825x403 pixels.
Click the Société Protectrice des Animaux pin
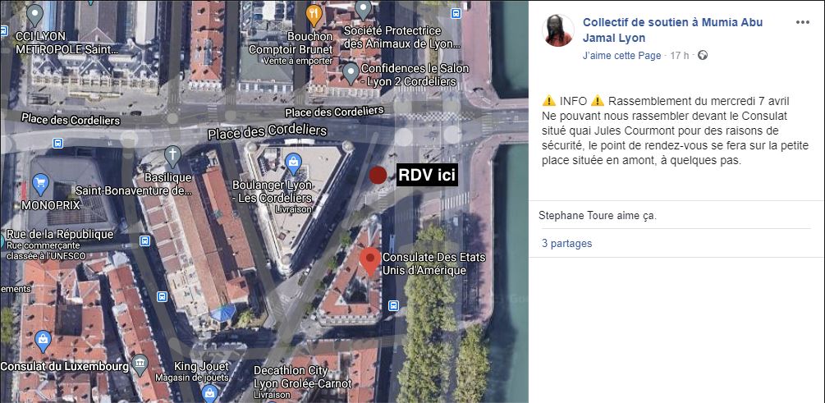pos(364,11)
